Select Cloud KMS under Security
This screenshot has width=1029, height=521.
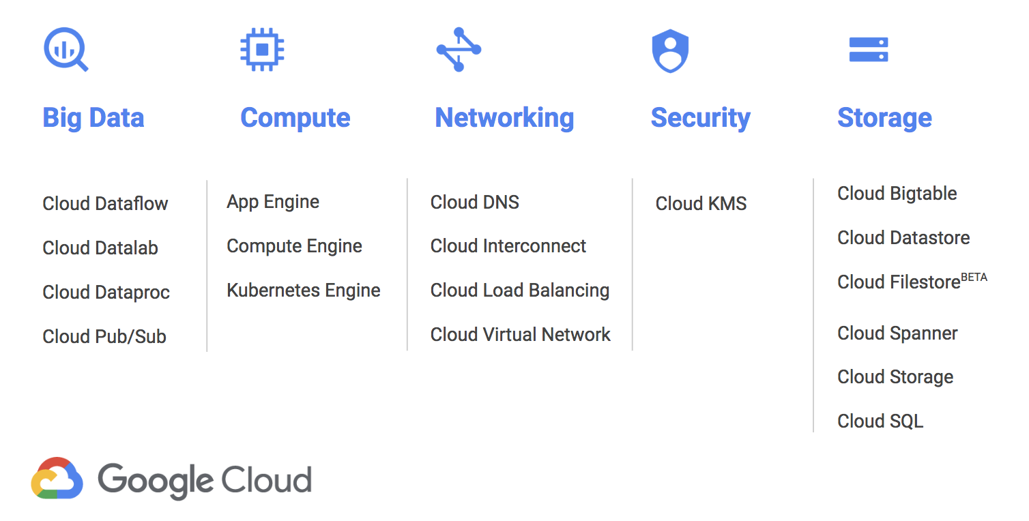[x=701, y=204]
